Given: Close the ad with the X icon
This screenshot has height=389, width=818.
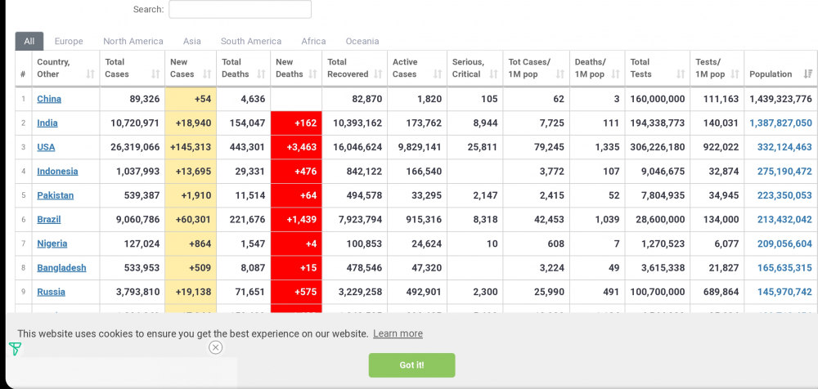Looking at the screenshot, I should pyautogui.click(x=215, y=347).
